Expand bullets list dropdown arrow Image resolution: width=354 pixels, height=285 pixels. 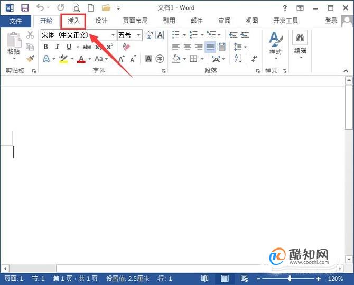184,35
